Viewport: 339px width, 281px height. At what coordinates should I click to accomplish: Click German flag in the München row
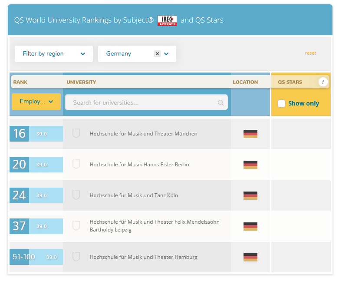pos(250,134)
